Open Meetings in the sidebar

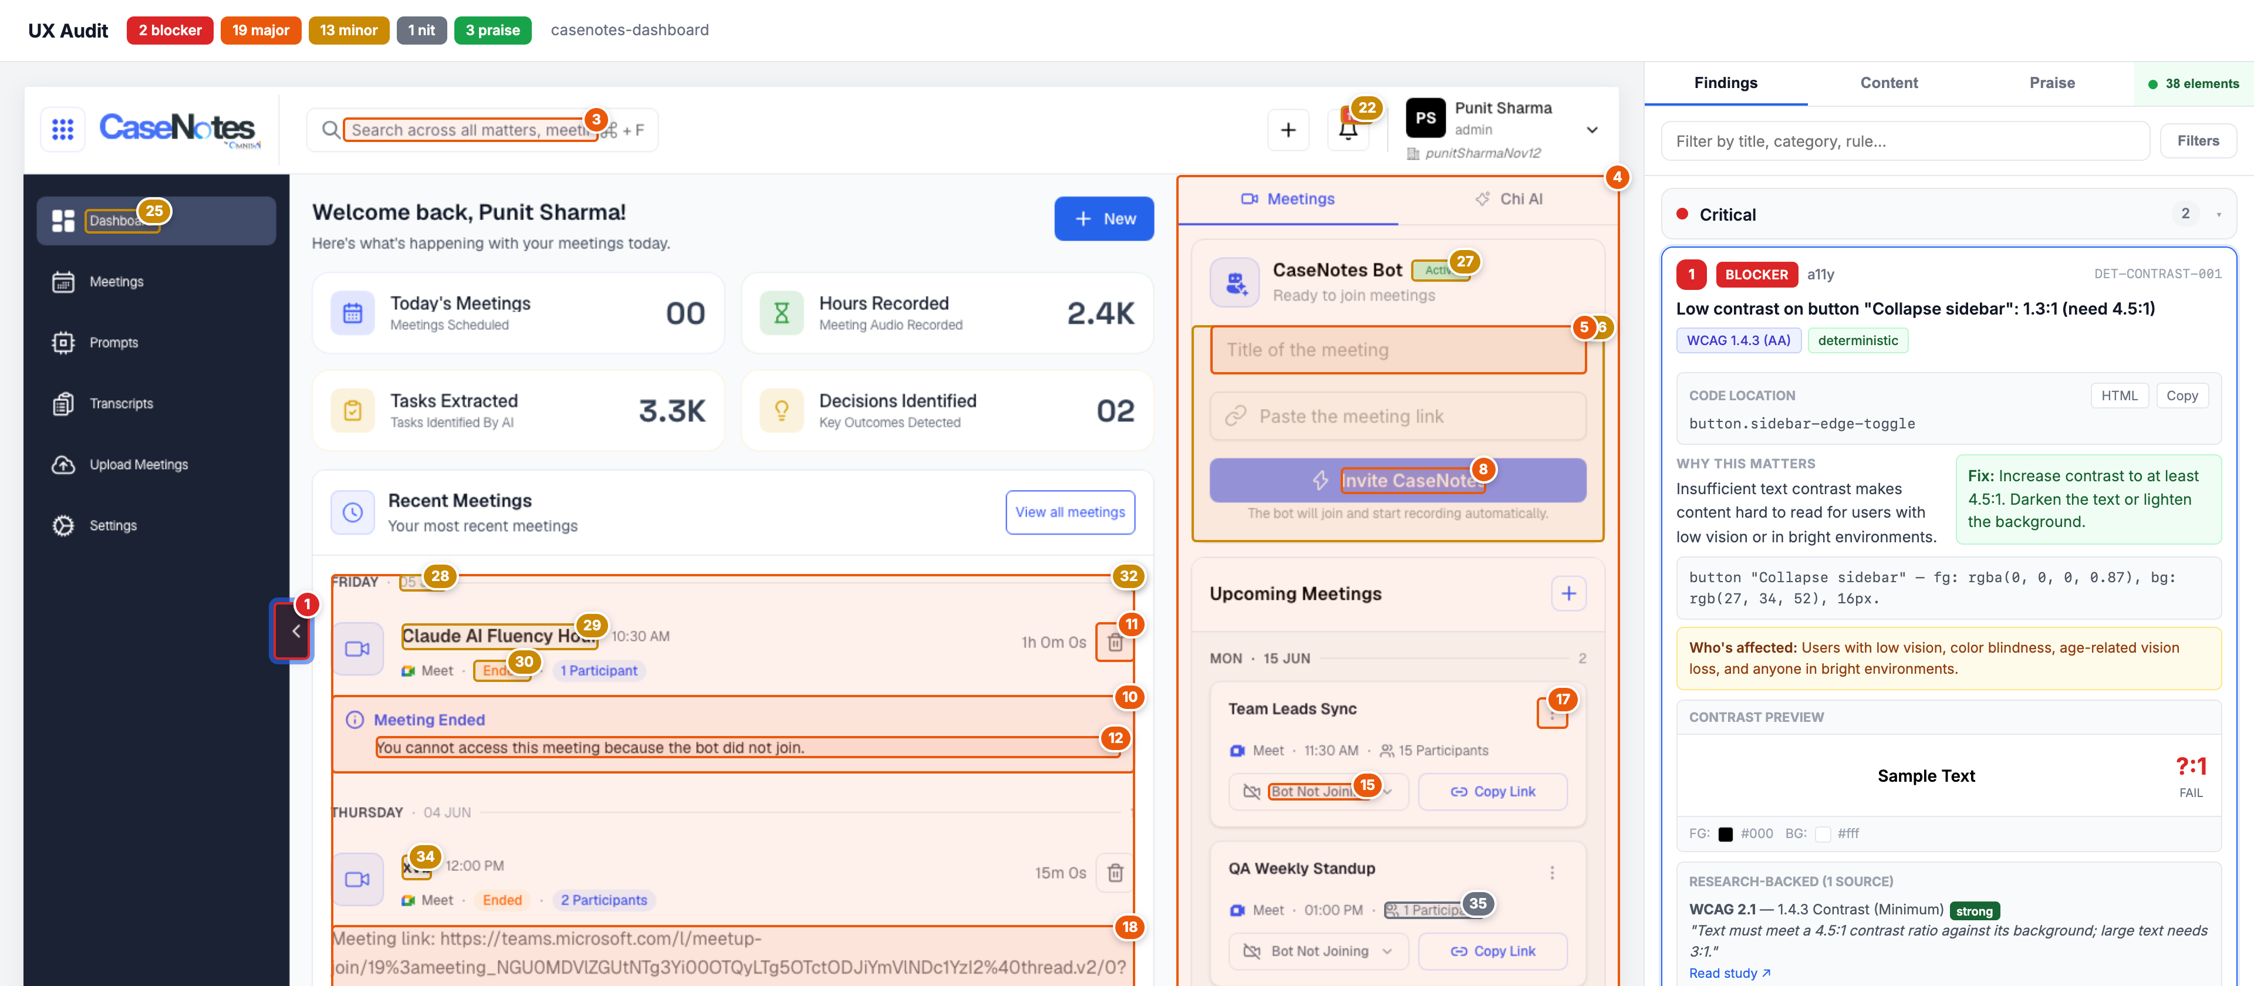pyautogui.click(x=157, y=282)
